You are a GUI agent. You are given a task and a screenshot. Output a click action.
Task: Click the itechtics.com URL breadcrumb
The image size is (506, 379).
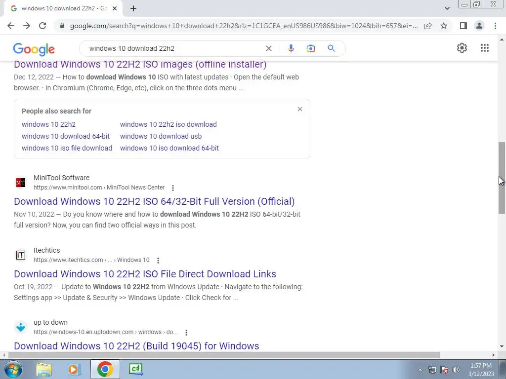(91, 260)
